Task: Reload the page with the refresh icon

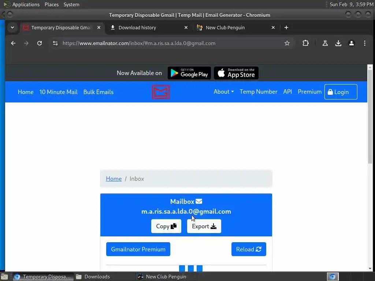Action: [40, 43]
